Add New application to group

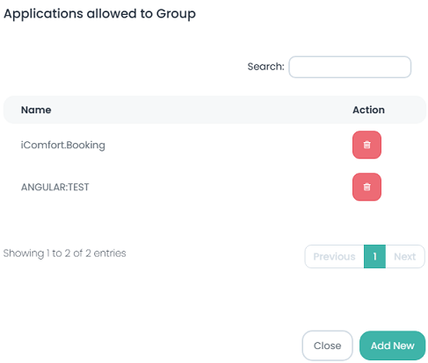(x=392, y=345)
